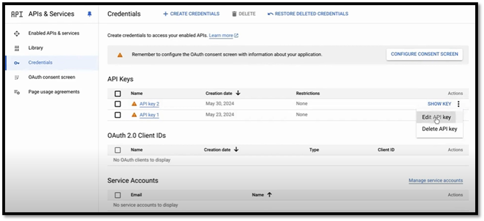484x221 pixels.
Task: Go to Library in the sidebar
Action: click(x=36, y=48)
